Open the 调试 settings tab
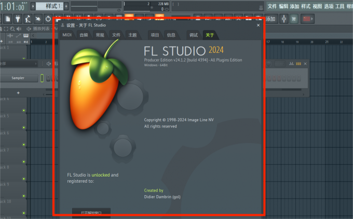353x219 pixels. click(x=194, y=35)
